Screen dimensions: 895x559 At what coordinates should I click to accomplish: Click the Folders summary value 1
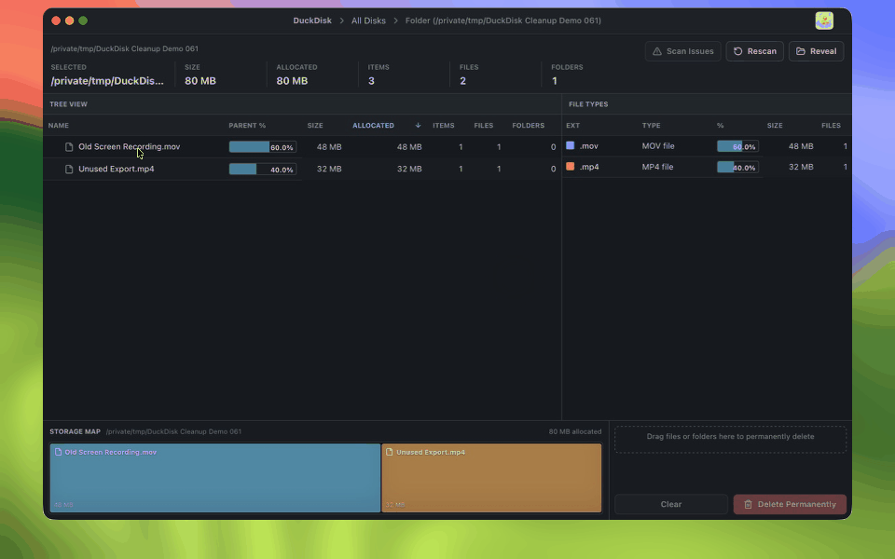pos(554,81)
